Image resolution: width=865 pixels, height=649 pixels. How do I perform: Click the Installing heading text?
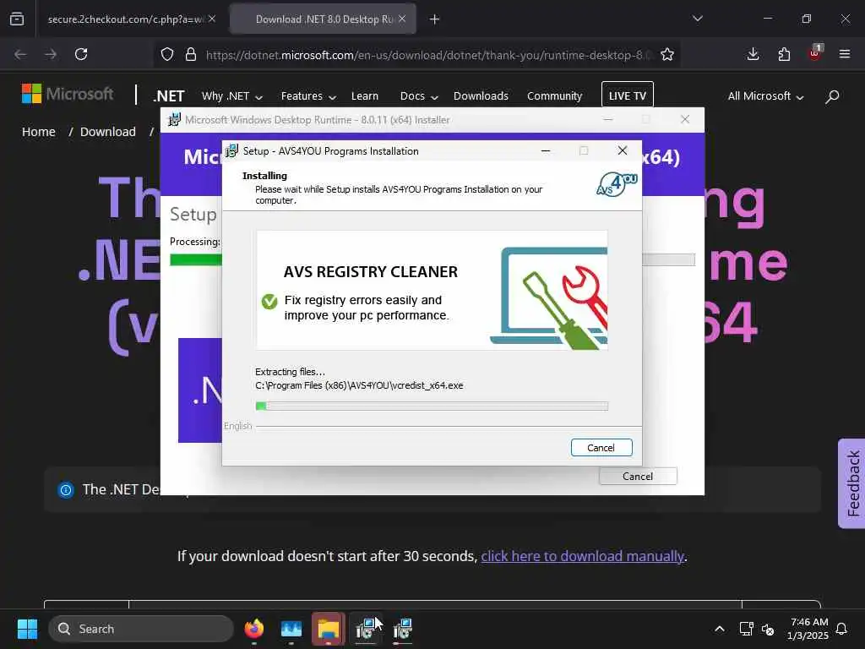point(264,176)
